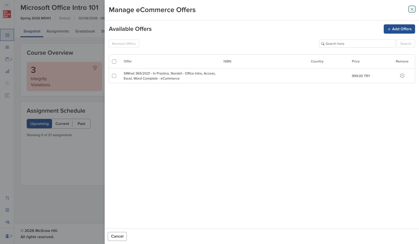
Task: Click the question mark help icon in sidebar
Action: pos(7,83)
